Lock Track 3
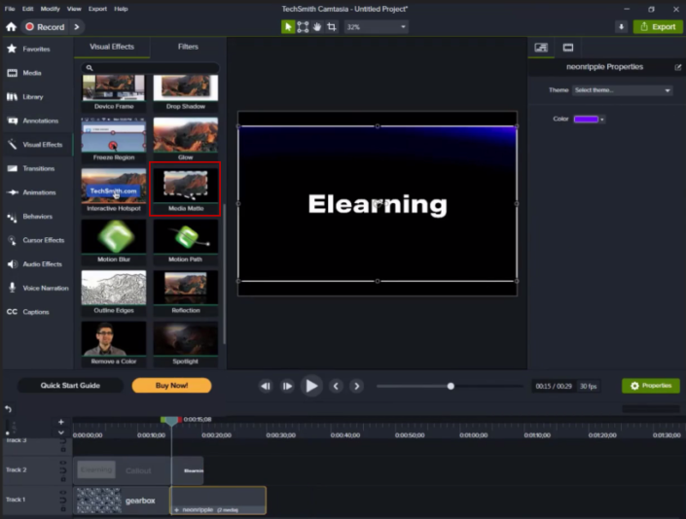 tap(63, 449)
